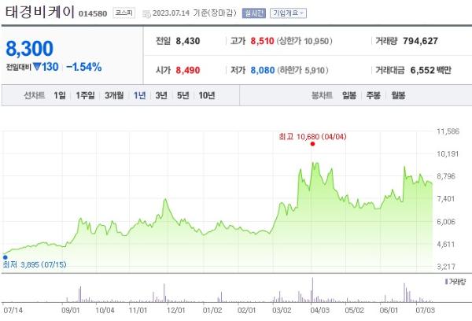
Task: Switch to 일봉 candle chart
Action: coord(349,95)
